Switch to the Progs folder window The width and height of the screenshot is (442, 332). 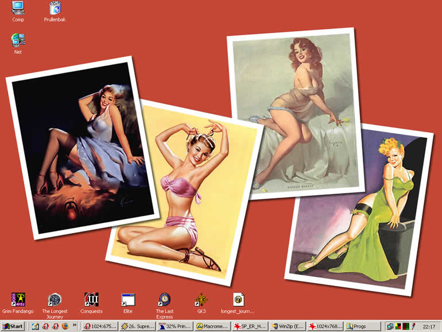click(362, 326)
